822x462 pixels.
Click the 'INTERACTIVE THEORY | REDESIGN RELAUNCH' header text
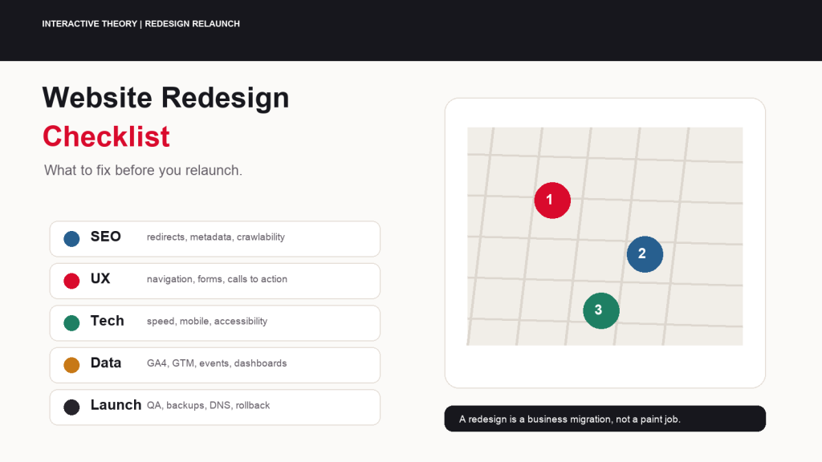click(141, 23)
